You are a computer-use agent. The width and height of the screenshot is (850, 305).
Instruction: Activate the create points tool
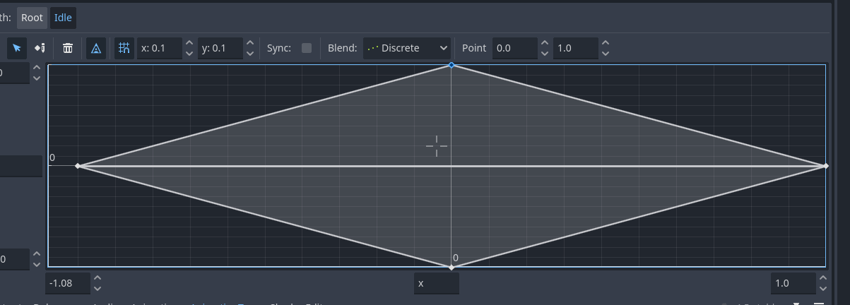pos(40,48)
